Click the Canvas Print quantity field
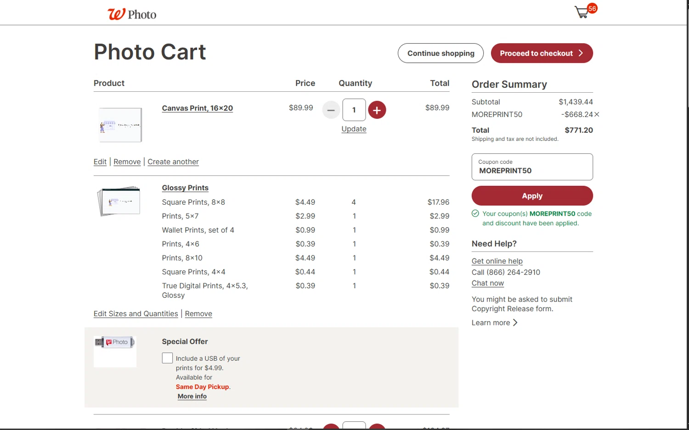Viewport: 689px width, 430px height. point(354,110)
